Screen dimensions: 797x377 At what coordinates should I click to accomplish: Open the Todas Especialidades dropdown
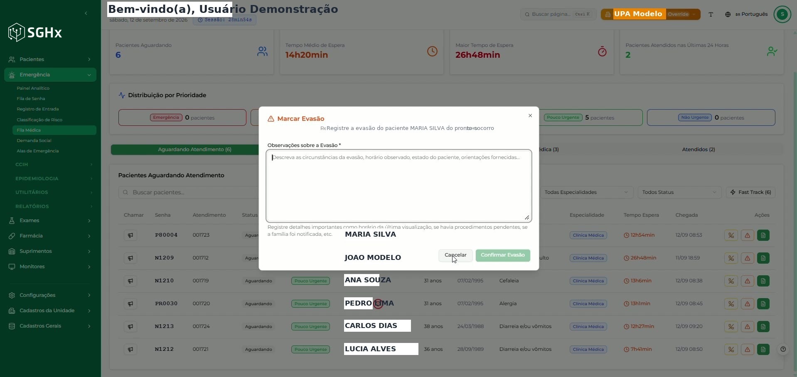coord(586,192)
